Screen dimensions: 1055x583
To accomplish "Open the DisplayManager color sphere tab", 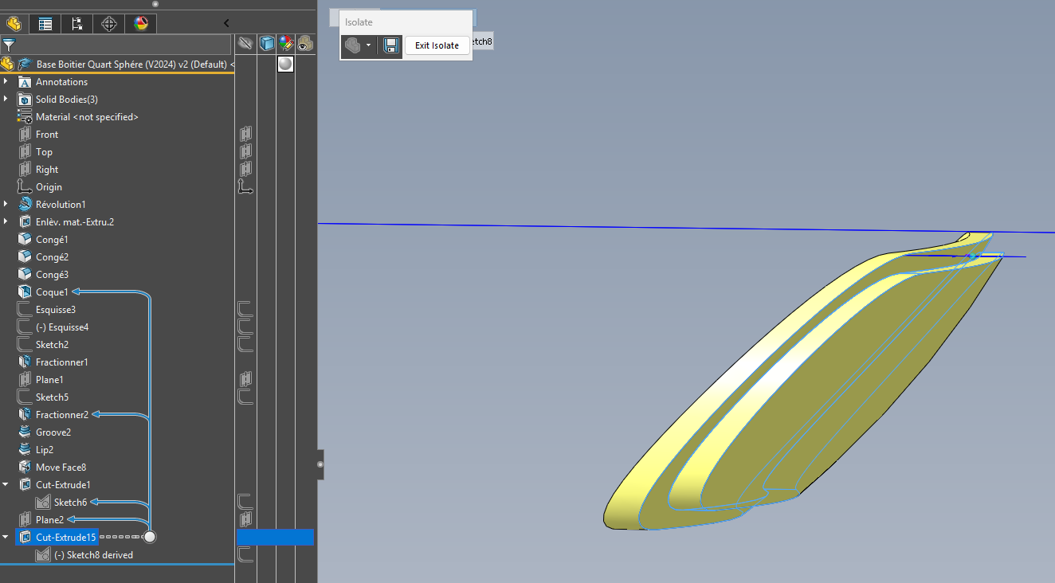I will (141, 23).
